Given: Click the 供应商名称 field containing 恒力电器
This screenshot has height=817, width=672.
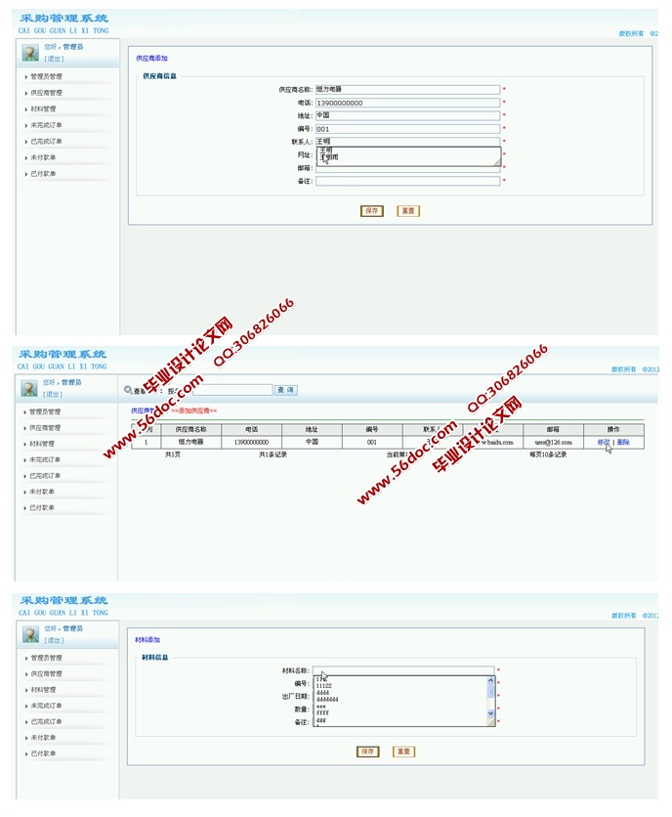Looking at the screenshot, I should (407, 89).
